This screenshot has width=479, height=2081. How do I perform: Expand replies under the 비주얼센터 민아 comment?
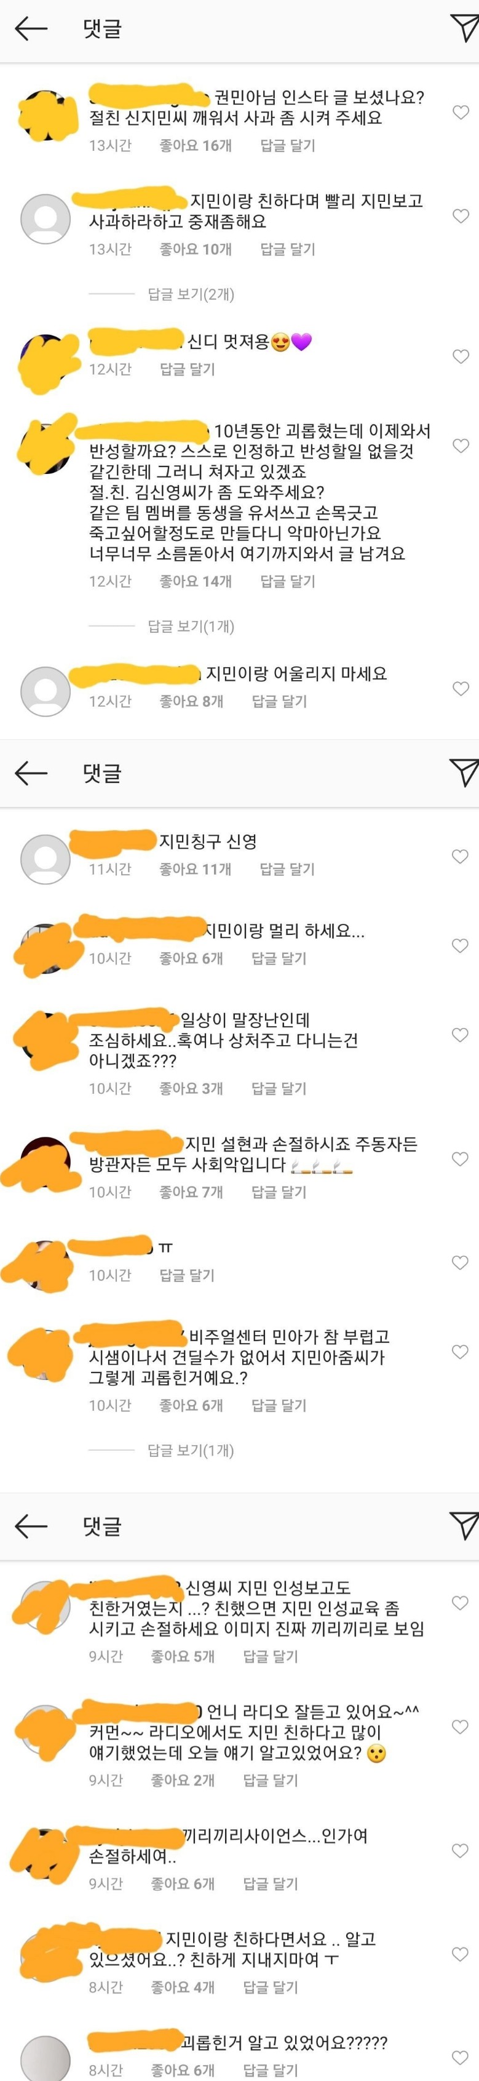[x=191, y=1450]
